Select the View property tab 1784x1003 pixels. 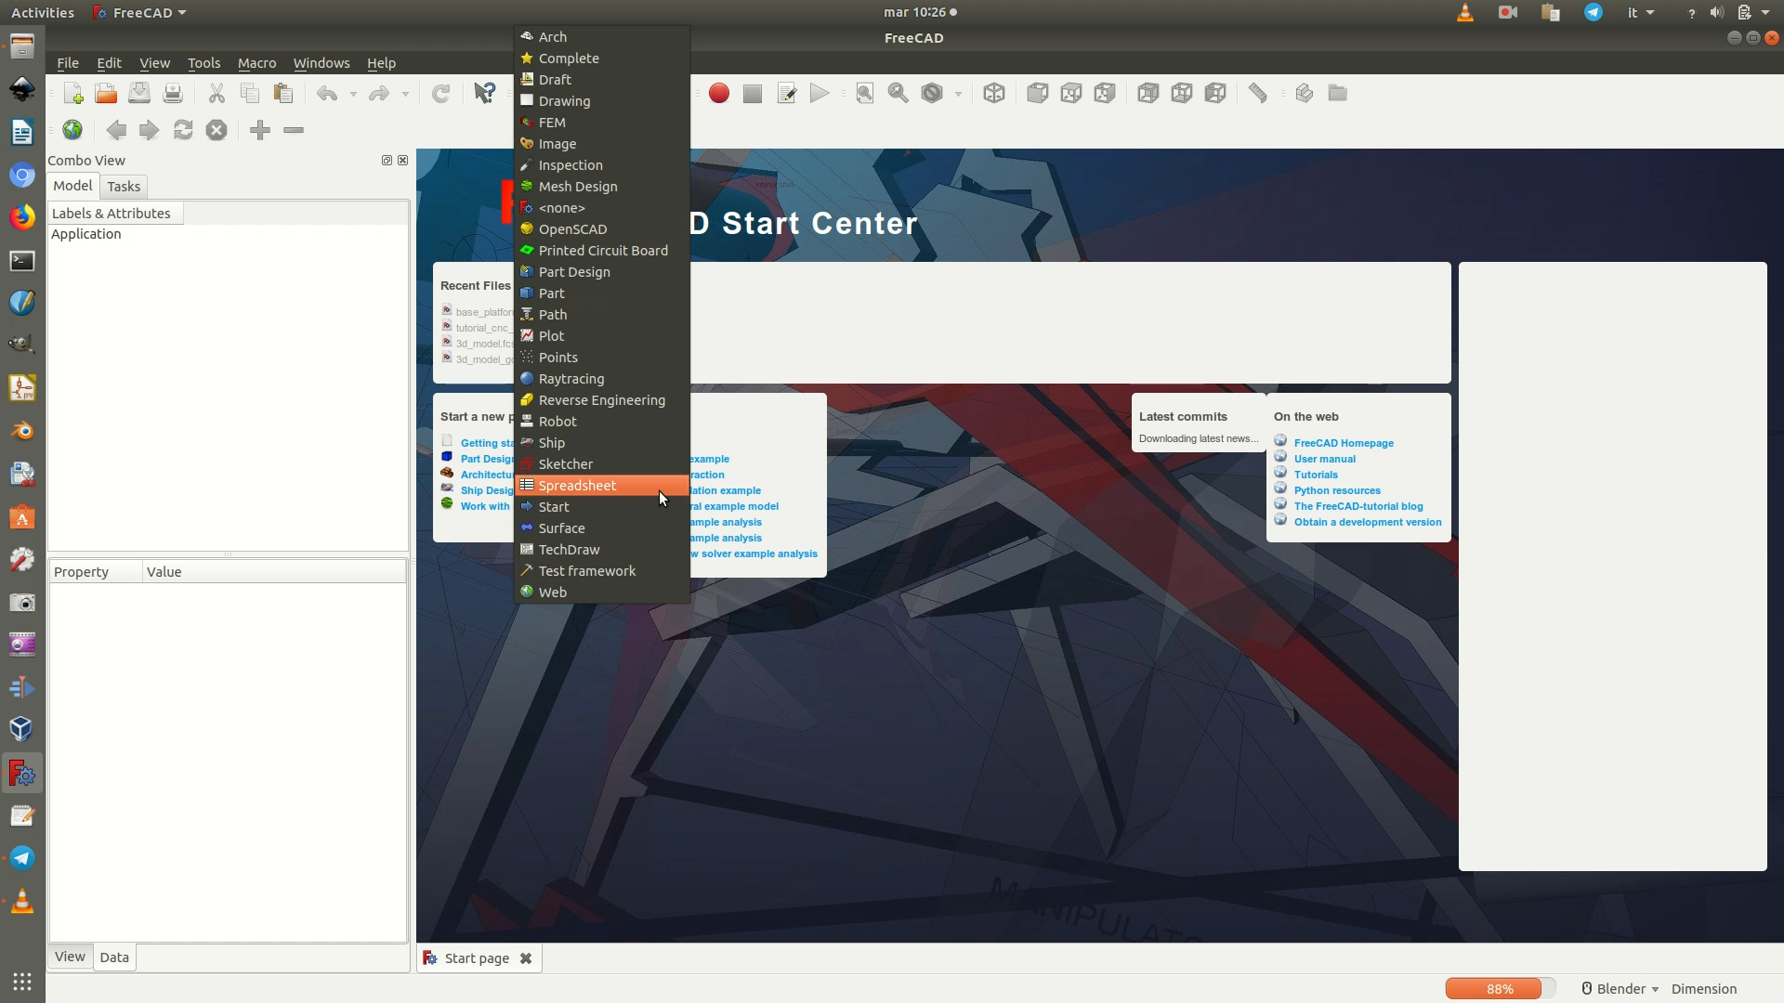click(x=70, y=957)
